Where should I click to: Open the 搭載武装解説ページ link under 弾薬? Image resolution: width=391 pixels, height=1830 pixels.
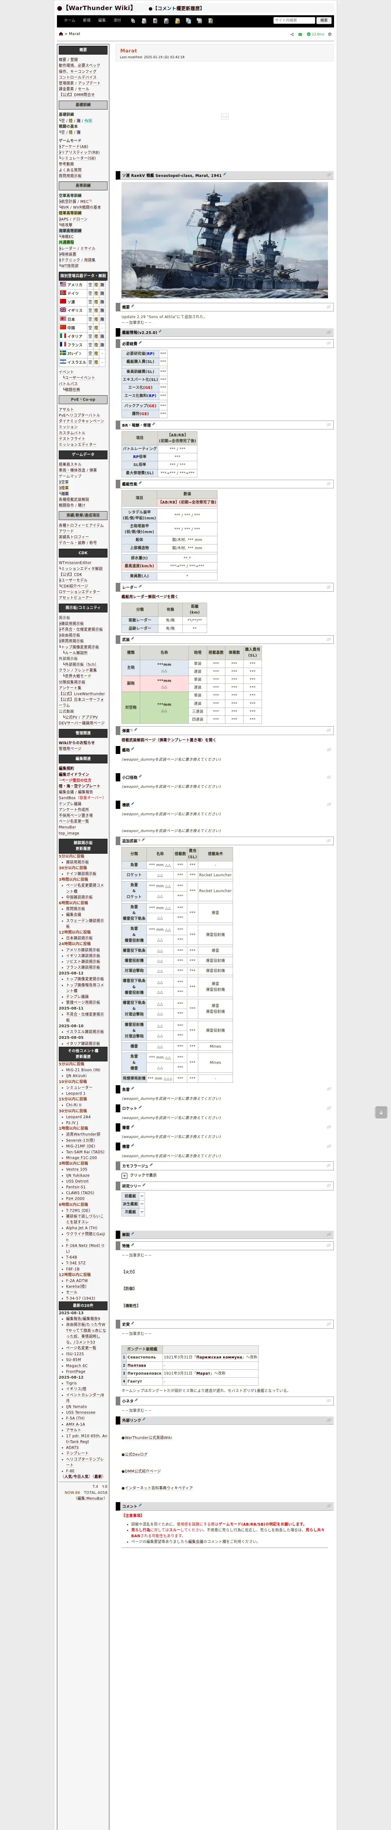coord(169,740)
